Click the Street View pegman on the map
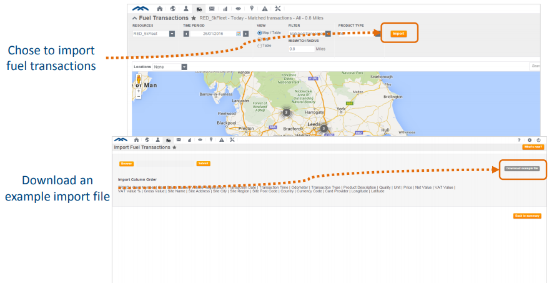This screenshot has height=283, width=554. click(x=139, y=79)
